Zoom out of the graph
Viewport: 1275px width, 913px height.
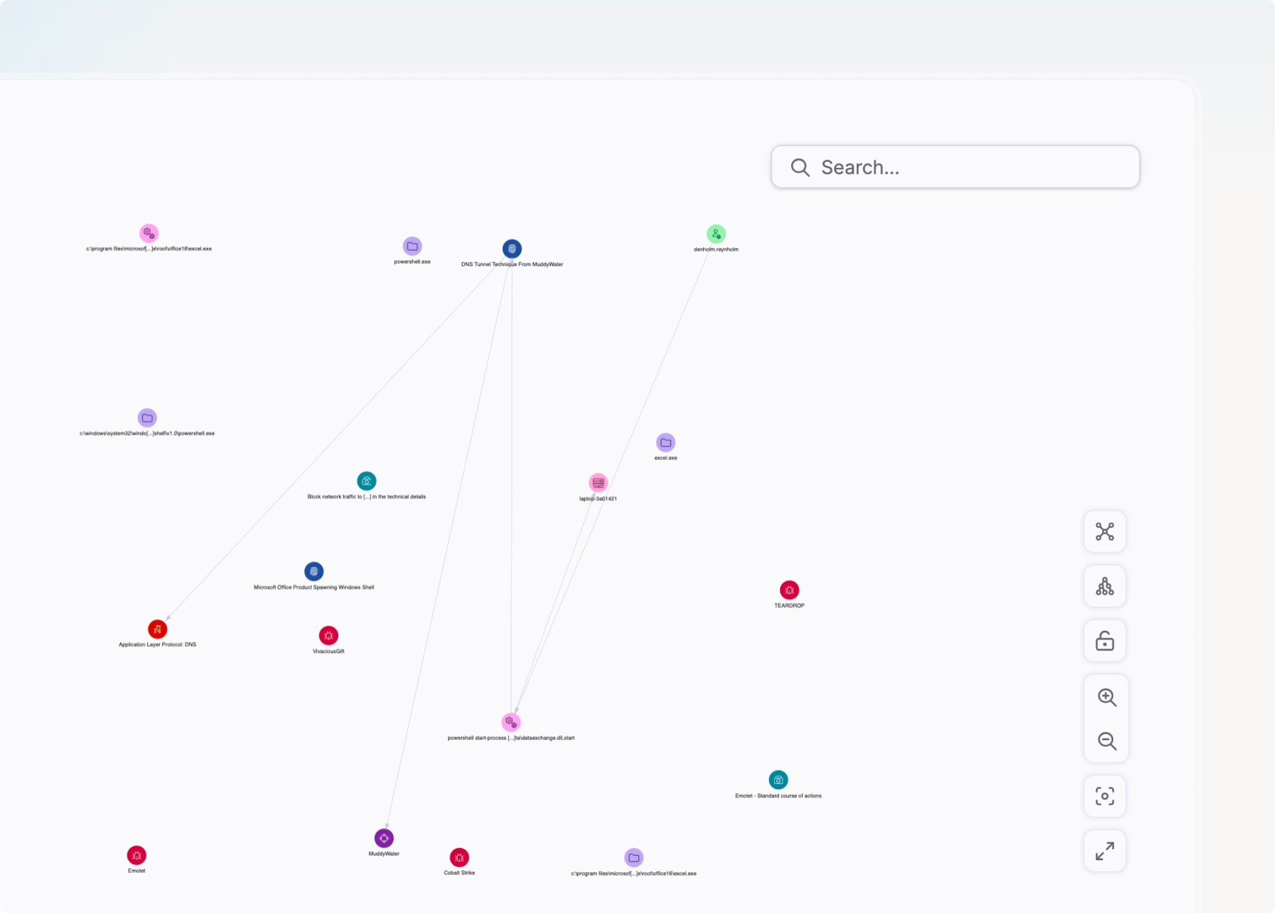pos(1106,741)
